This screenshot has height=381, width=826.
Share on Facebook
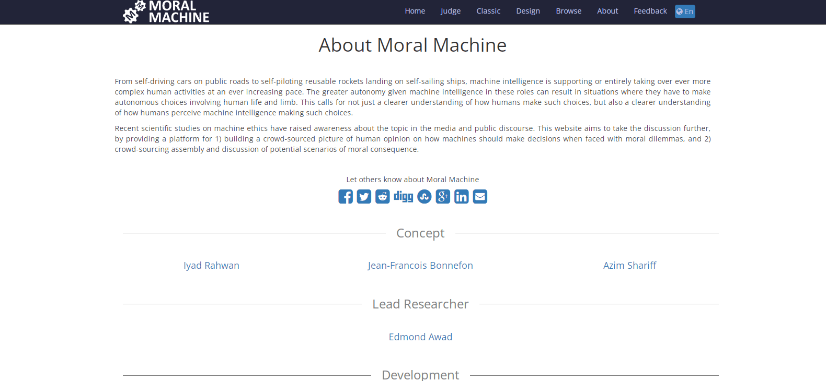coord(346,197)
